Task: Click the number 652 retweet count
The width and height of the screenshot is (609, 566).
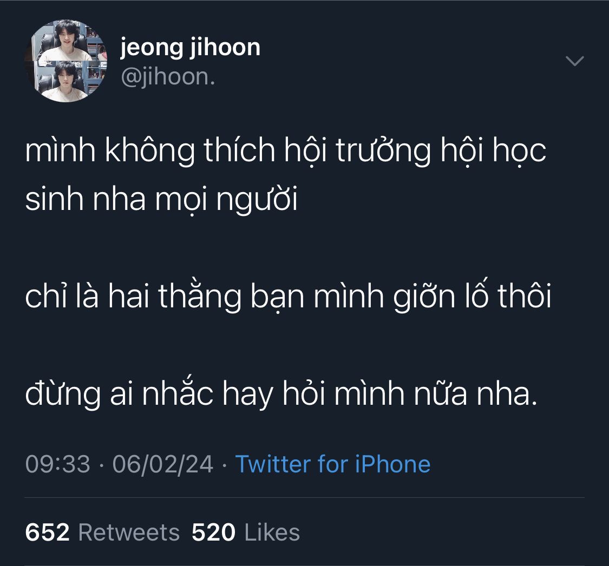Action: (x=48, y=532)
